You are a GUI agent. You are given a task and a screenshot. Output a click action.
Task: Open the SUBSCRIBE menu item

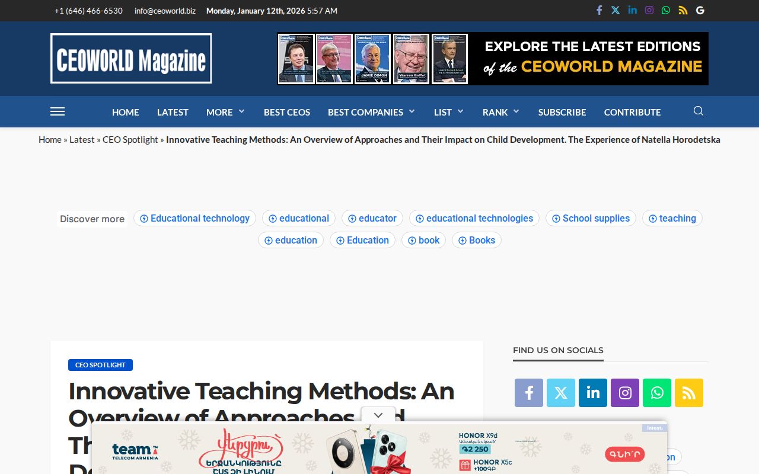tap(562, 112)
